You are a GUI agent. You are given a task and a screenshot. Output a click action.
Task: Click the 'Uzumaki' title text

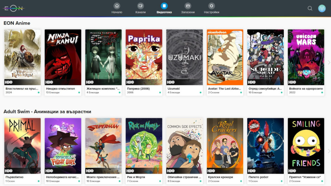[173, 89]
